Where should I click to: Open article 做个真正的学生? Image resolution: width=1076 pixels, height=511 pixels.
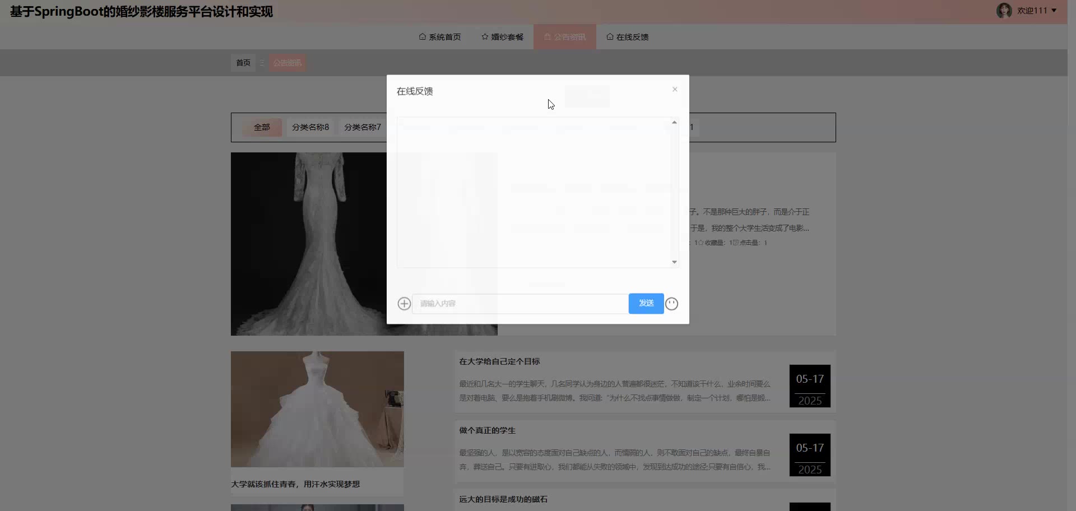point(487,430)
